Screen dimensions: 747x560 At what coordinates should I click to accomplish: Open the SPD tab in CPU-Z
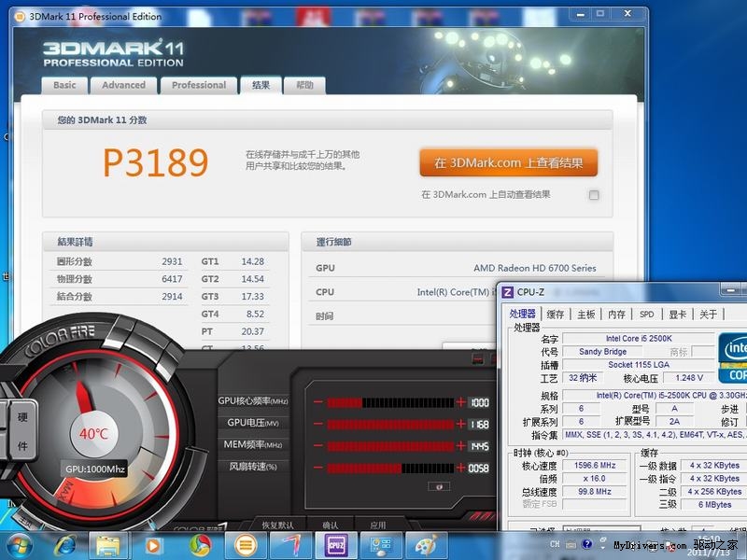(x=646, y=315)
